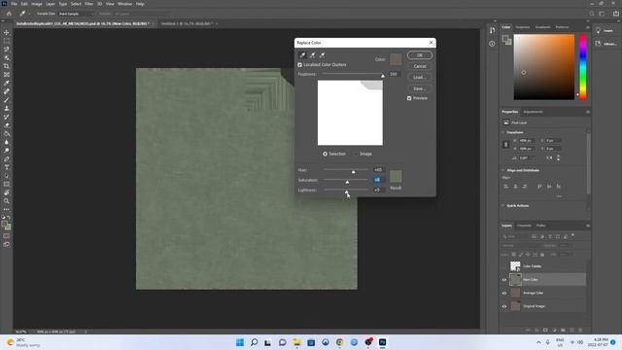The width and height of the screenshot is (622, 350).
Task: Choose the Selection radio button
Action: coord(325,154)
